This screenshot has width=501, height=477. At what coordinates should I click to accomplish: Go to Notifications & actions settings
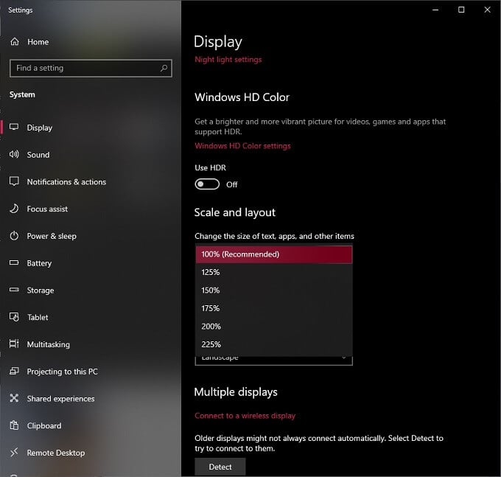pyautogui.click(x=66, y=182)
